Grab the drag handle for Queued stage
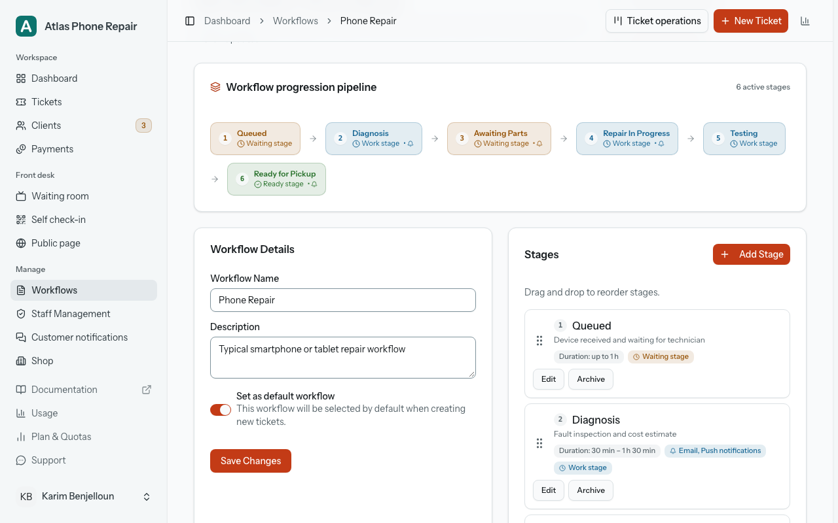This screenshot has width=838, height=523. tap(539, 341)
